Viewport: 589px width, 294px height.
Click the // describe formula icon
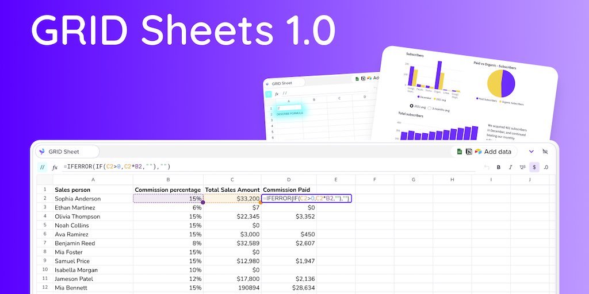(x=42, y=167)
